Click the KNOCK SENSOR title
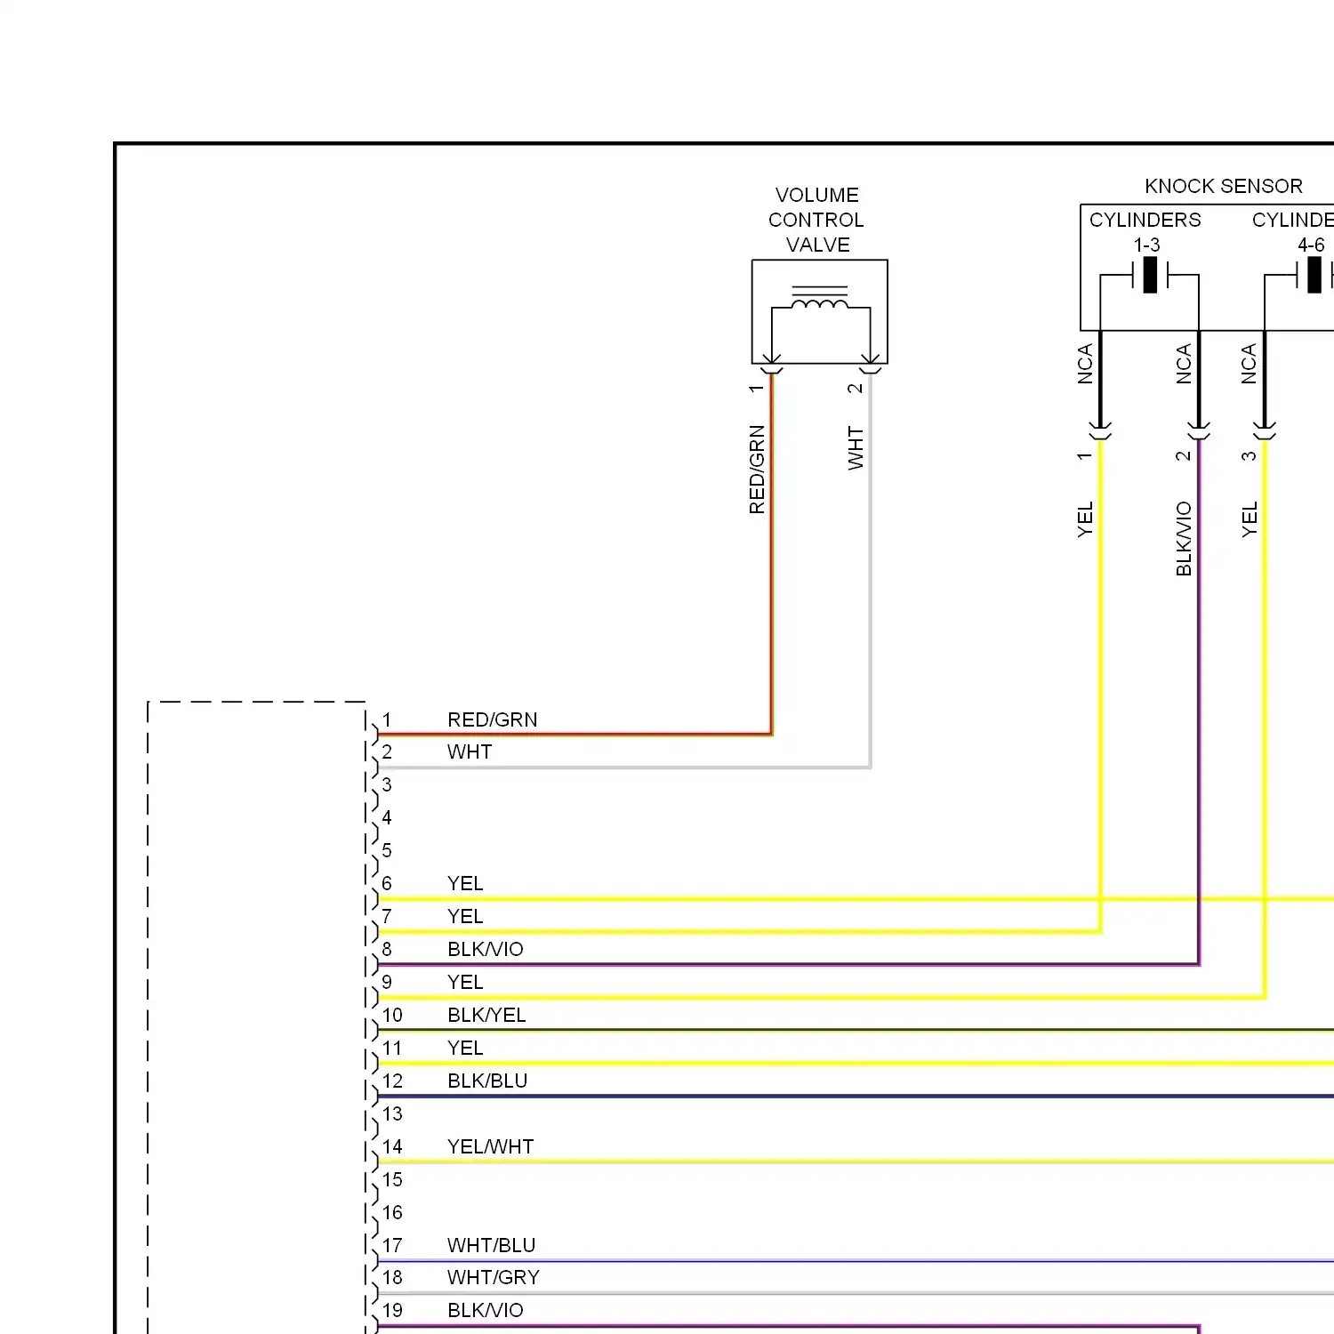This screenshot has height=1334, width=1334. pyautogui.click(x=1223, y=186)
